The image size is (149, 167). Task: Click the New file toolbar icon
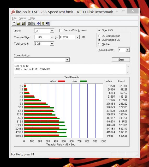click(x=14, y=23)
